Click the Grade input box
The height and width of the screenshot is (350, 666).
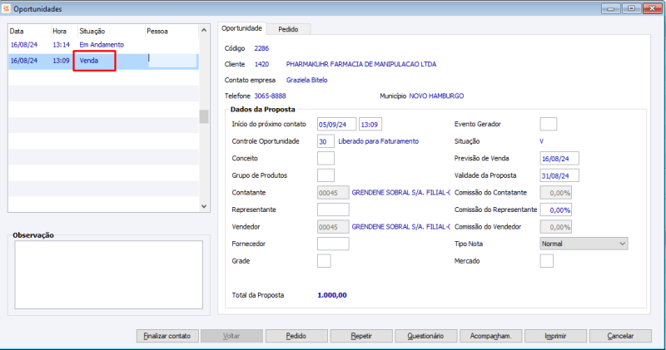324,261
